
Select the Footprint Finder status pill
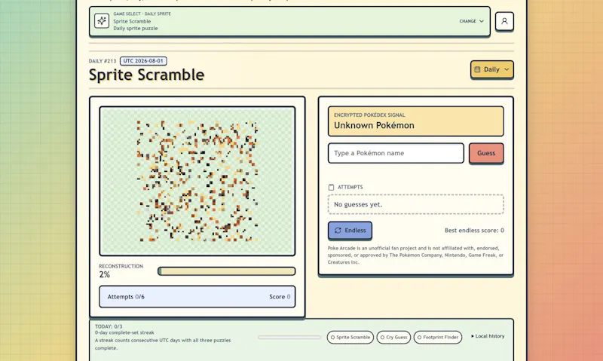438,337
